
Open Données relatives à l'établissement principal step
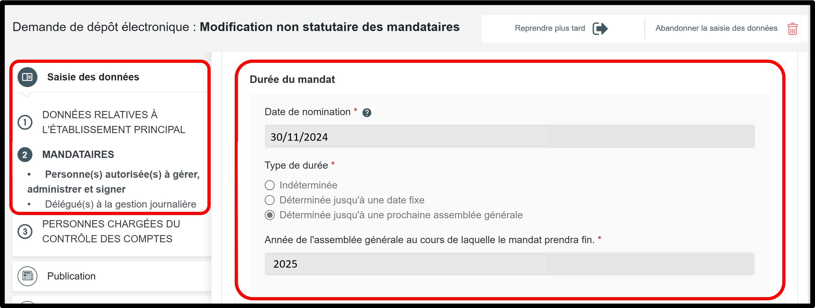(x=114, y=122)
